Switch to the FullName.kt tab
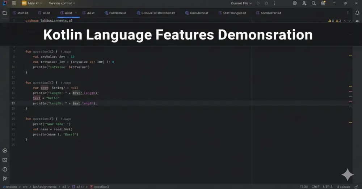The height and width of the screenshot is (189, 362). (x=115, y=13)
